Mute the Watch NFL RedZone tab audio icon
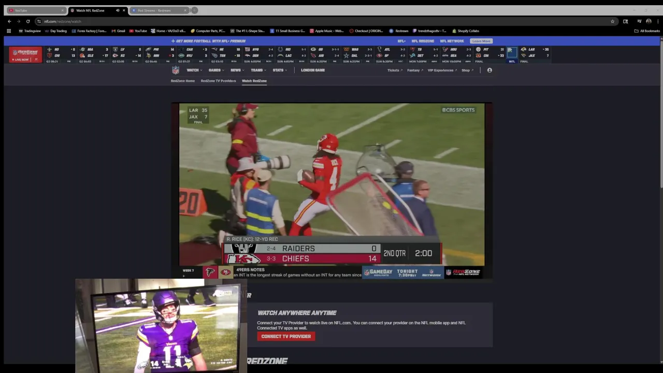This screenshot has width=663, height=373. 118,10
